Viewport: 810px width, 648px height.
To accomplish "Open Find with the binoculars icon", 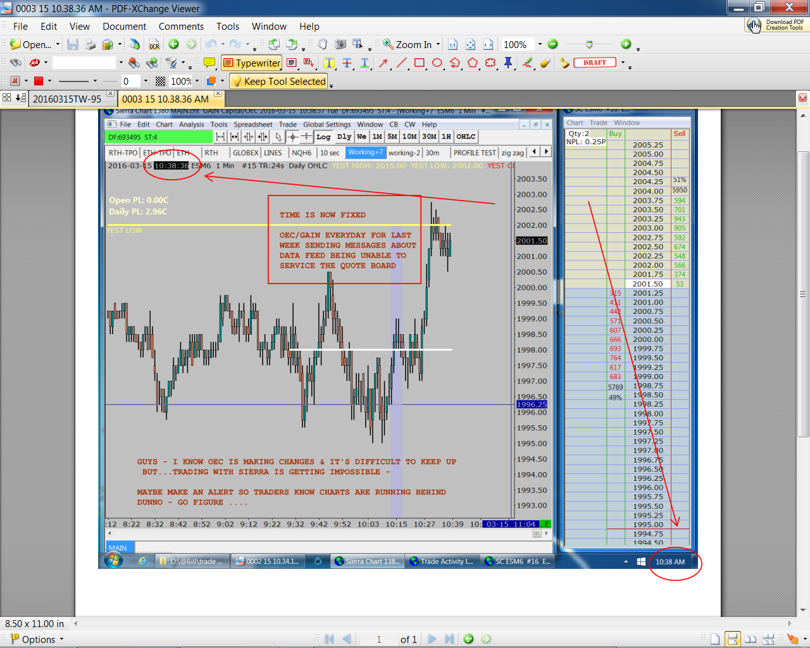I will pyautogui.click(x=16, y=63).
